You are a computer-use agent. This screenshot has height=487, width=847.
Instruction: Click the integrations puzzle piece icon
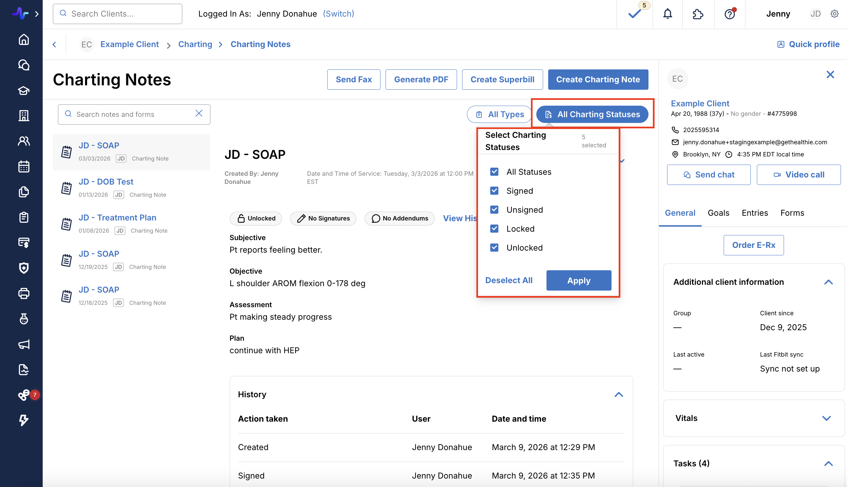tap(698, 14)
